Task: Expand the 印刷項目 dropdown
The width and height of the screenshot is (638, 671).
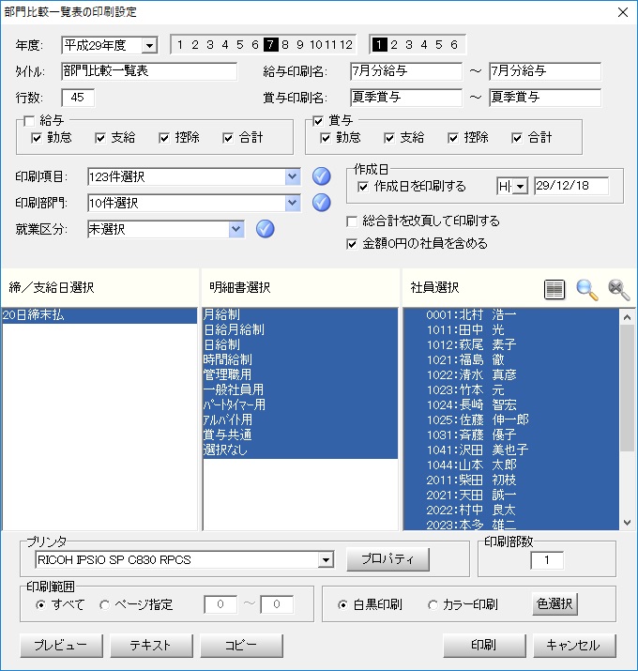Action: [x=292, y=176]
